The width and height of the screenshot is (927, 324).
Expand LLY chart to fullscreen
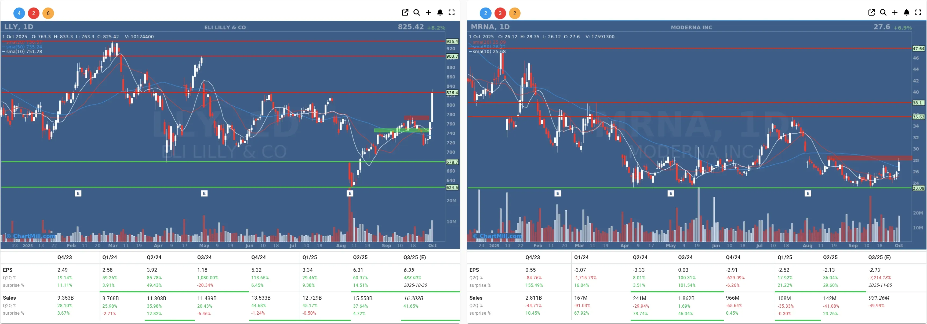click(x=451, y=13)
